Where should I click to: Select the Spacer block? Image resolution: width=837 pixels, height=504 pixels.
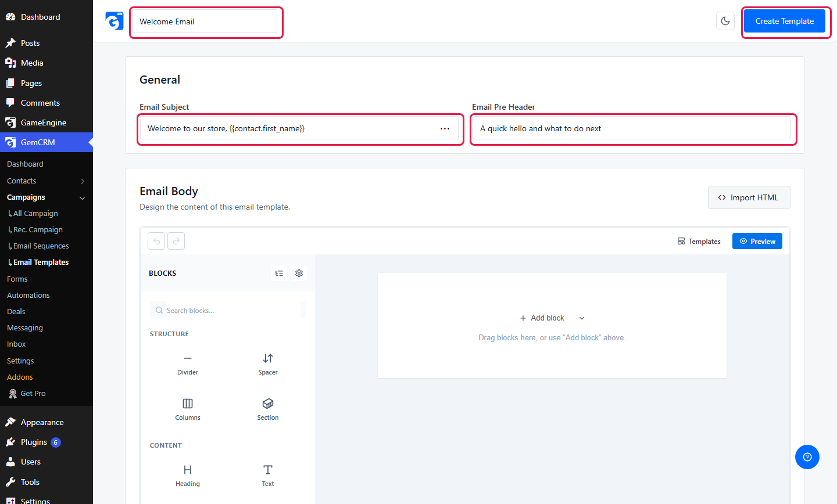(x=268, y=364)
